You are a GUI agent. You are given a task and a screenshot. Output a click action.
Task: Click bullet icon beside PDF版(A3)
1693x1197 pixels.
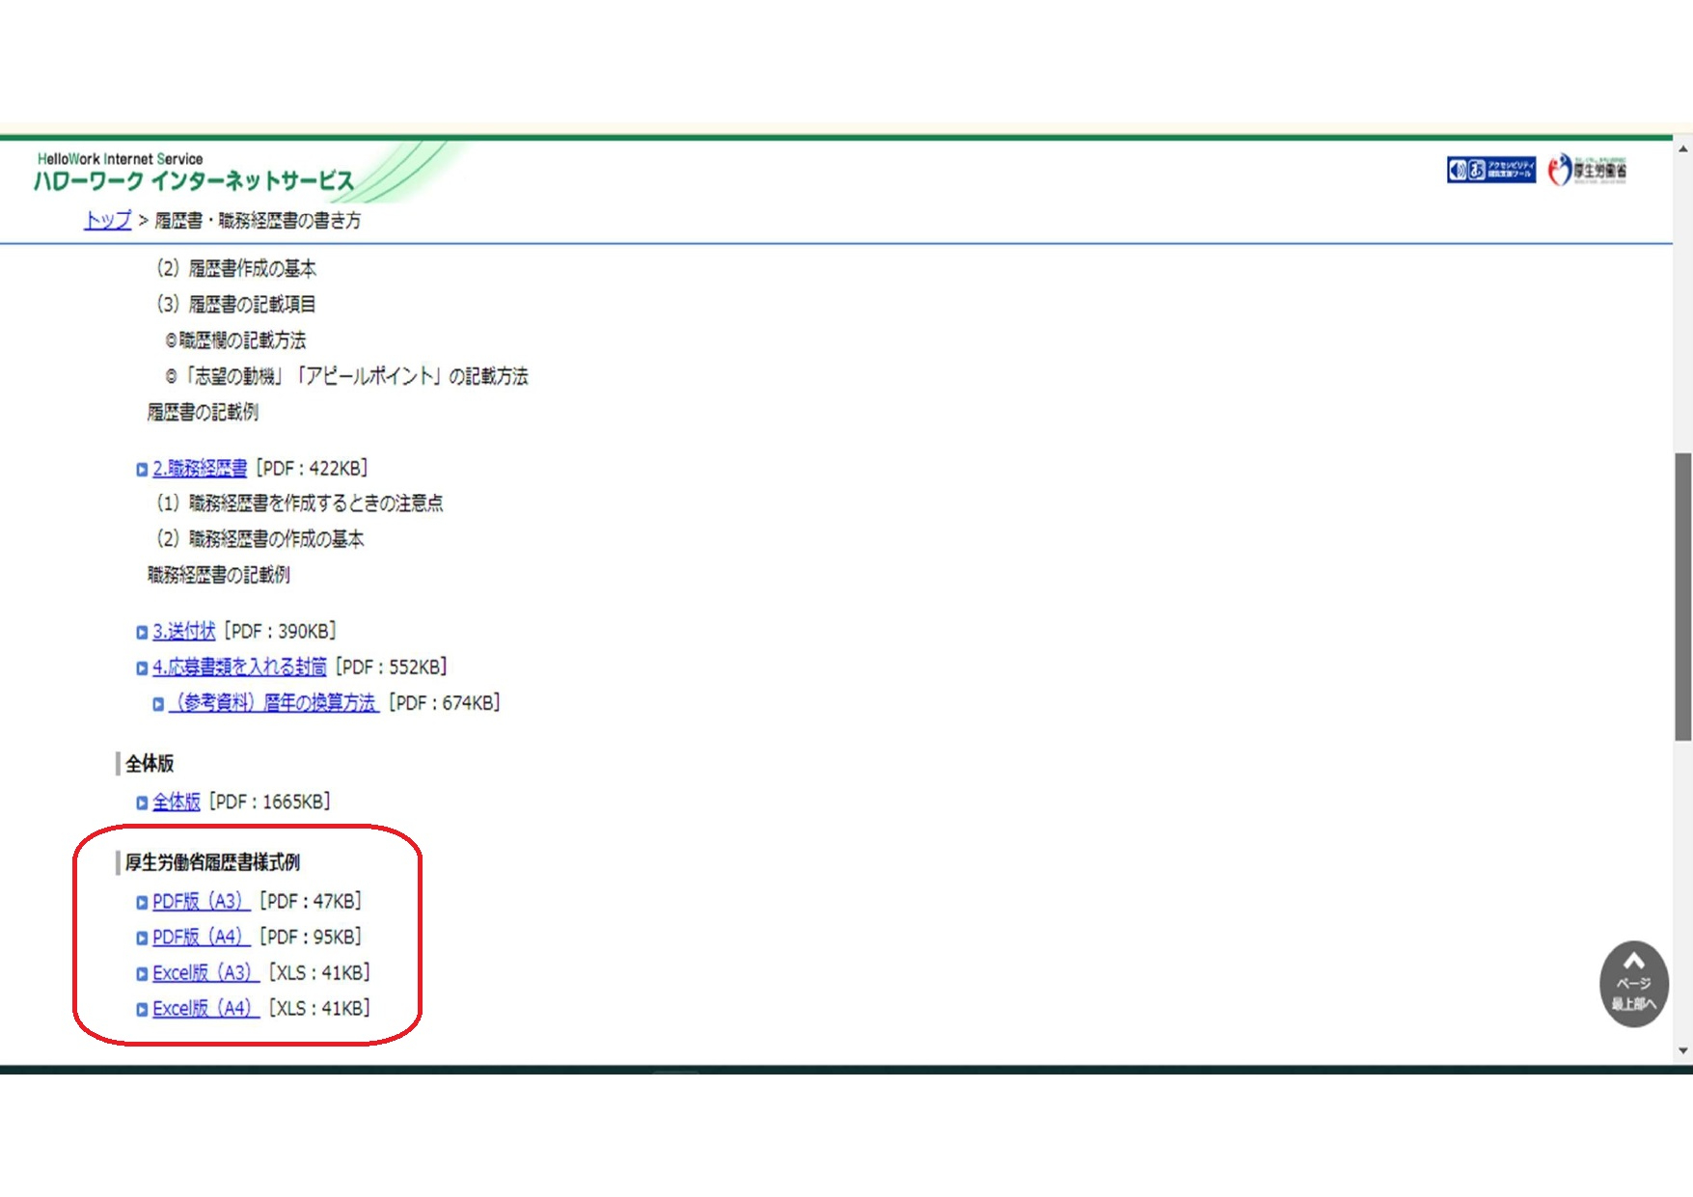142,903
